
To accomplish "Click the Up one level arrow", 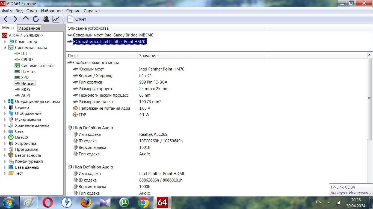I will (25, 19).
